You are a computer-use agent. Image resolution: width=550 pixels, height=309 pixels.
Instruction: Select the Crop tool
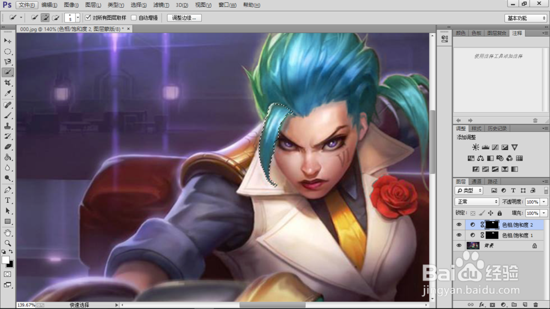tap(7, 83)
